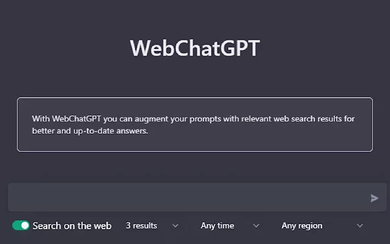Click the chevron beside "3 results"
The height and width of the screenshot is (244, 390).
pos(175,226)
